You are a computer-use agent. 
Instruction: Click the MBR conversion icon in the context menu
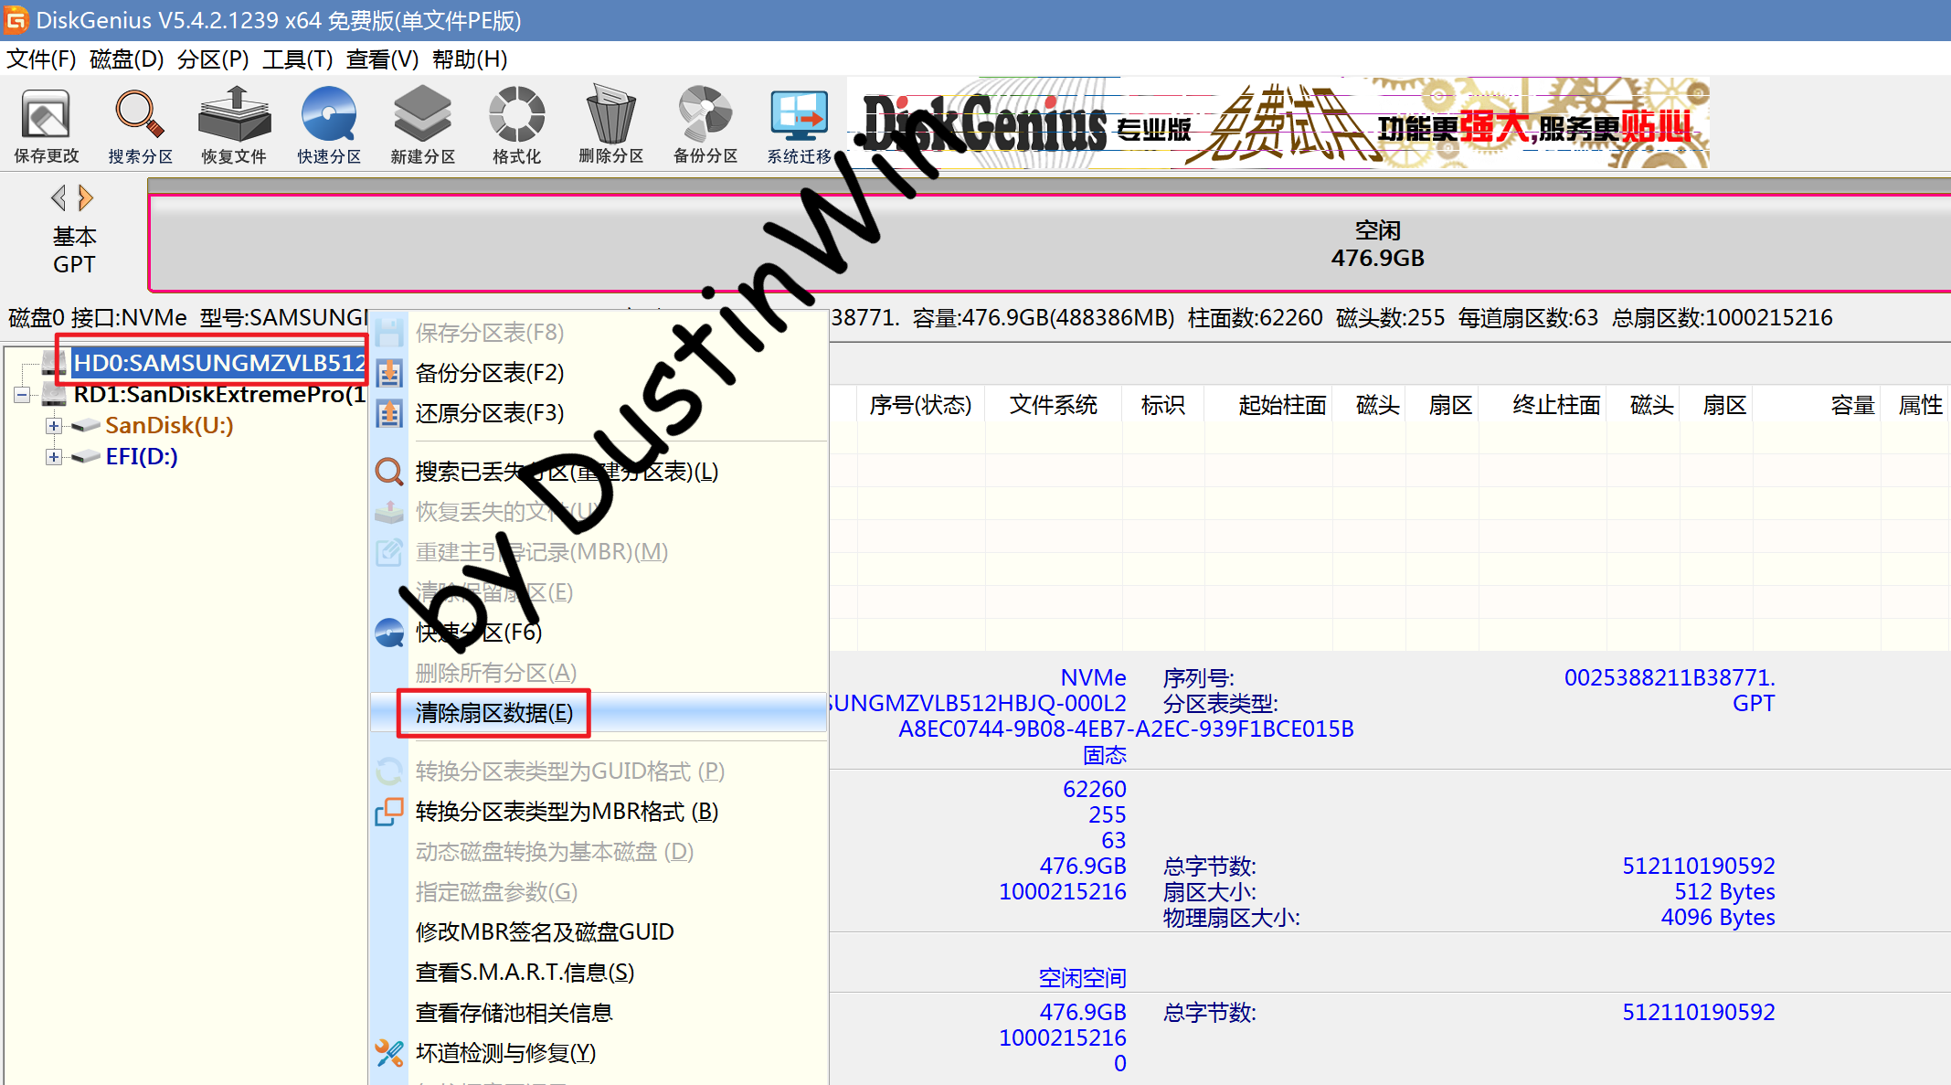point(389,812)
